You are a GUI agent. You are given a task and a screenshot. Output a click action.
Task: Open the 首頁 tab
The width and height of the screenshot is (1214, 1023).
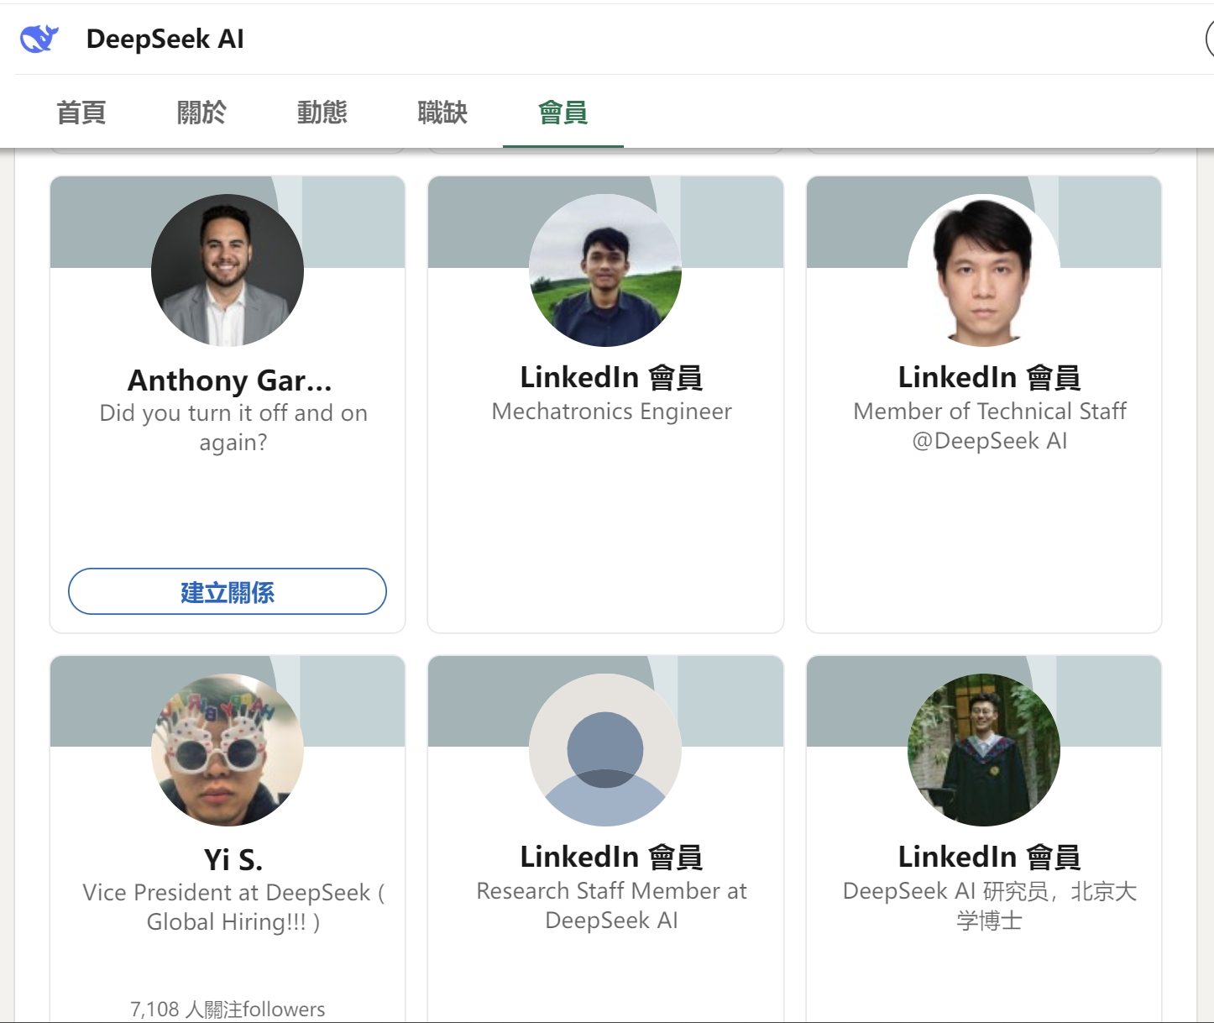(81, 113)
